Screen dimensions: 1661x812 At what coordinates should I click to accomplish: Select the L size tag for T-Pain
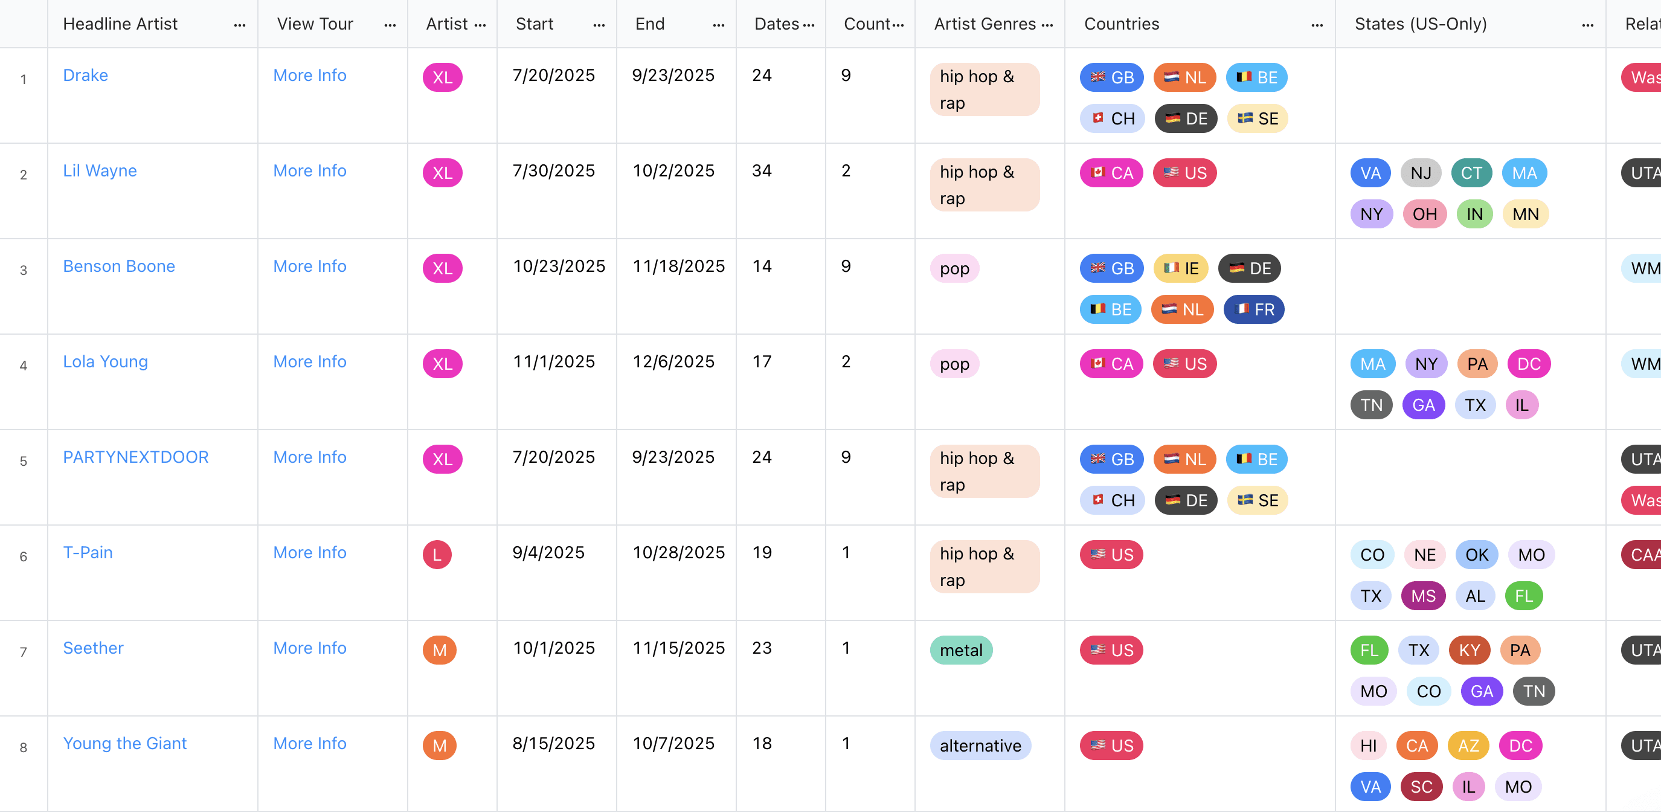(x=437, y=555)
